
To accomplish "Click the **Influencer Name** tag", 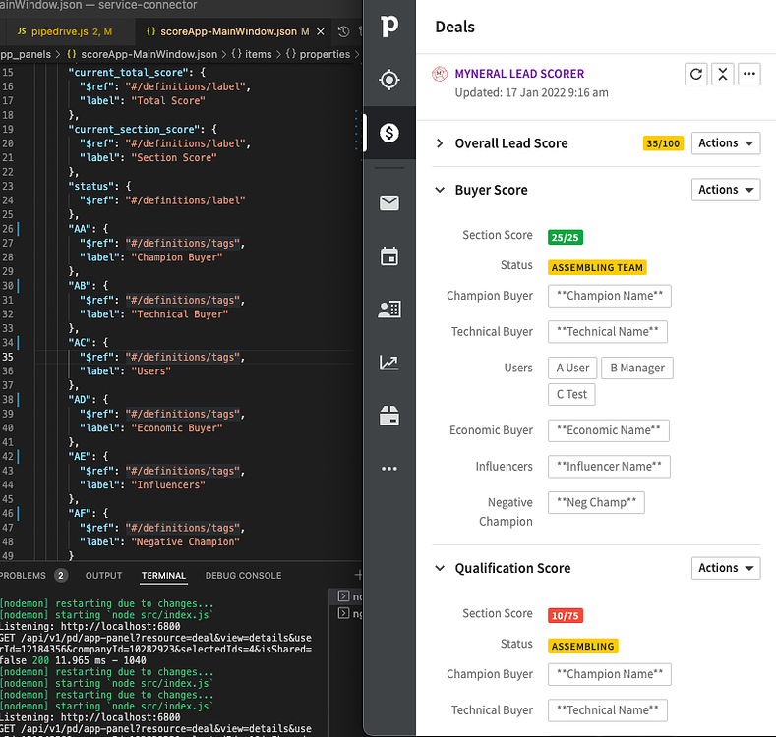I will (x=609, y=467).
